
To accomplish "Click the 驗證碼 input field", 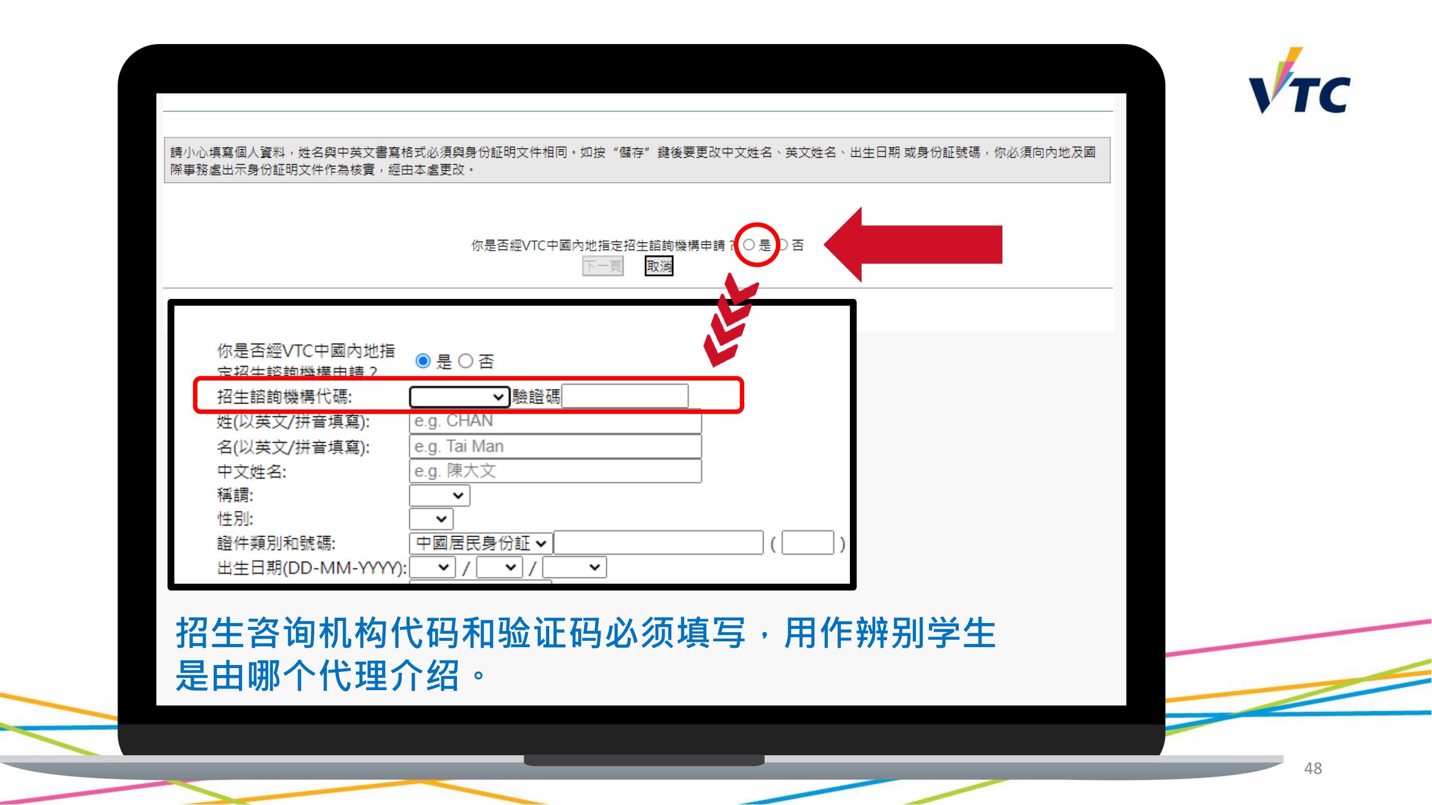I will [625, 396].
